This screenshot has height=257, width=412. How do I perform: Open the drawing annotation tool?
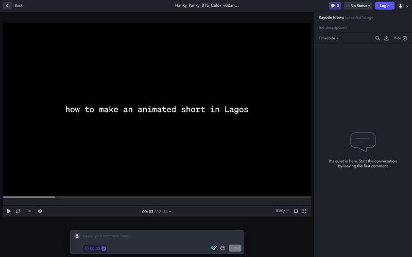(214, 248)
